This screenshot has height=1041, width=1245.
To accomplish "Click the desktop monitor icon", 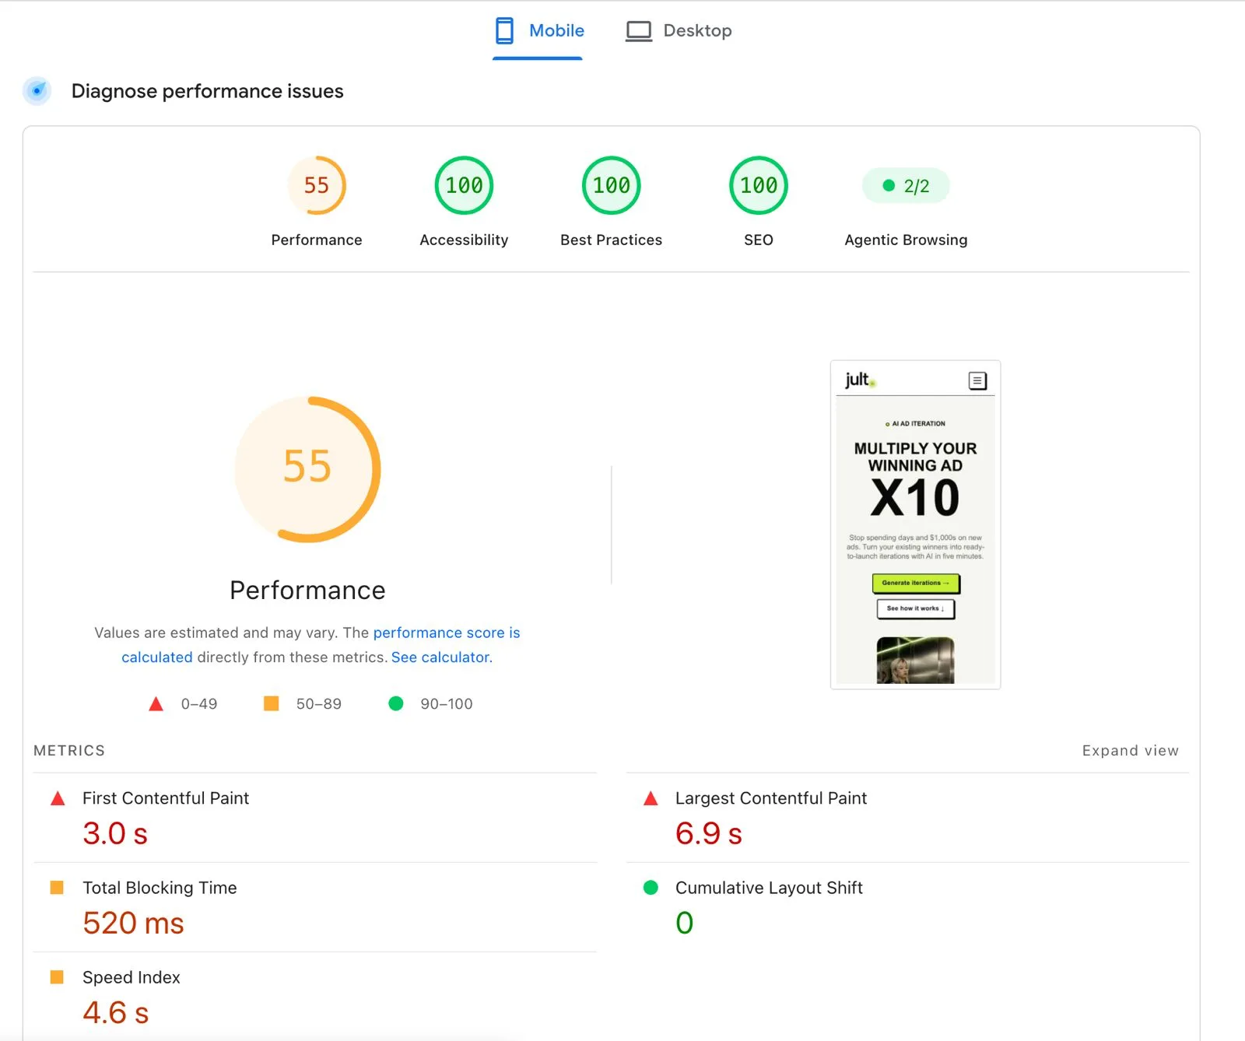I will [x=639, y=31].
